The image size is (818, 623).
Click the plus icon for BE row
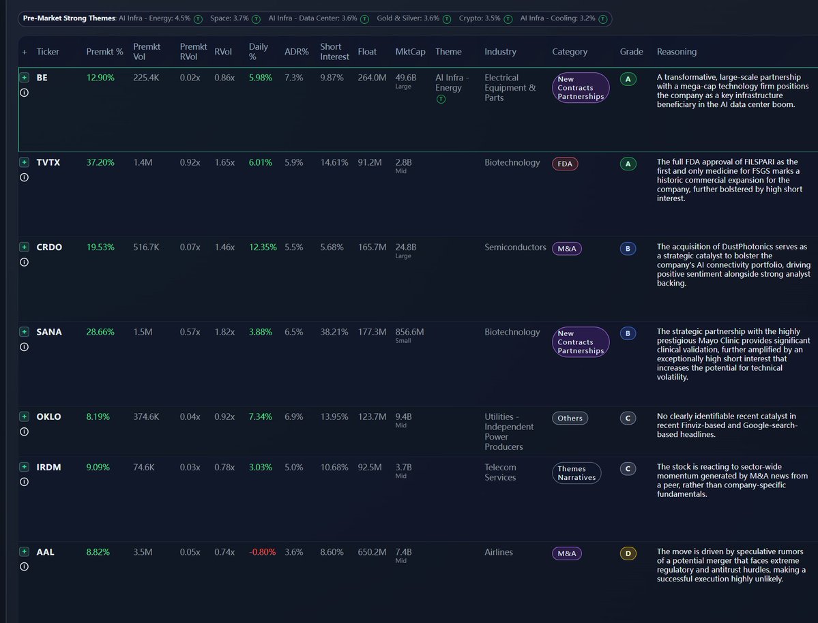click(24, 78)
